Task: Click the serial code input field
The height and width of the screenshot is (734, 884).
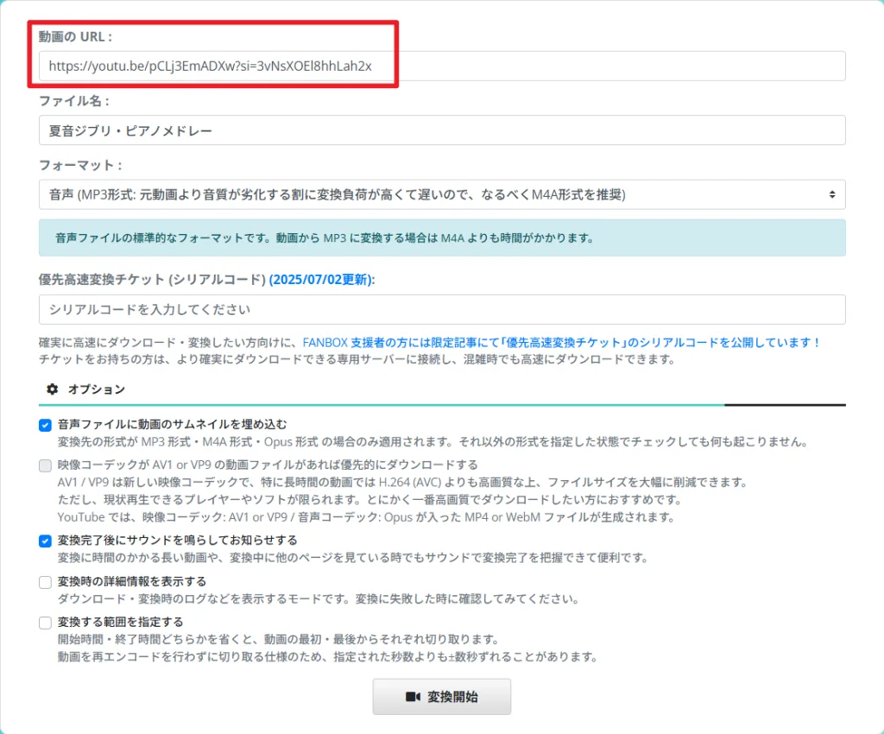Action: tap(442, 309)
